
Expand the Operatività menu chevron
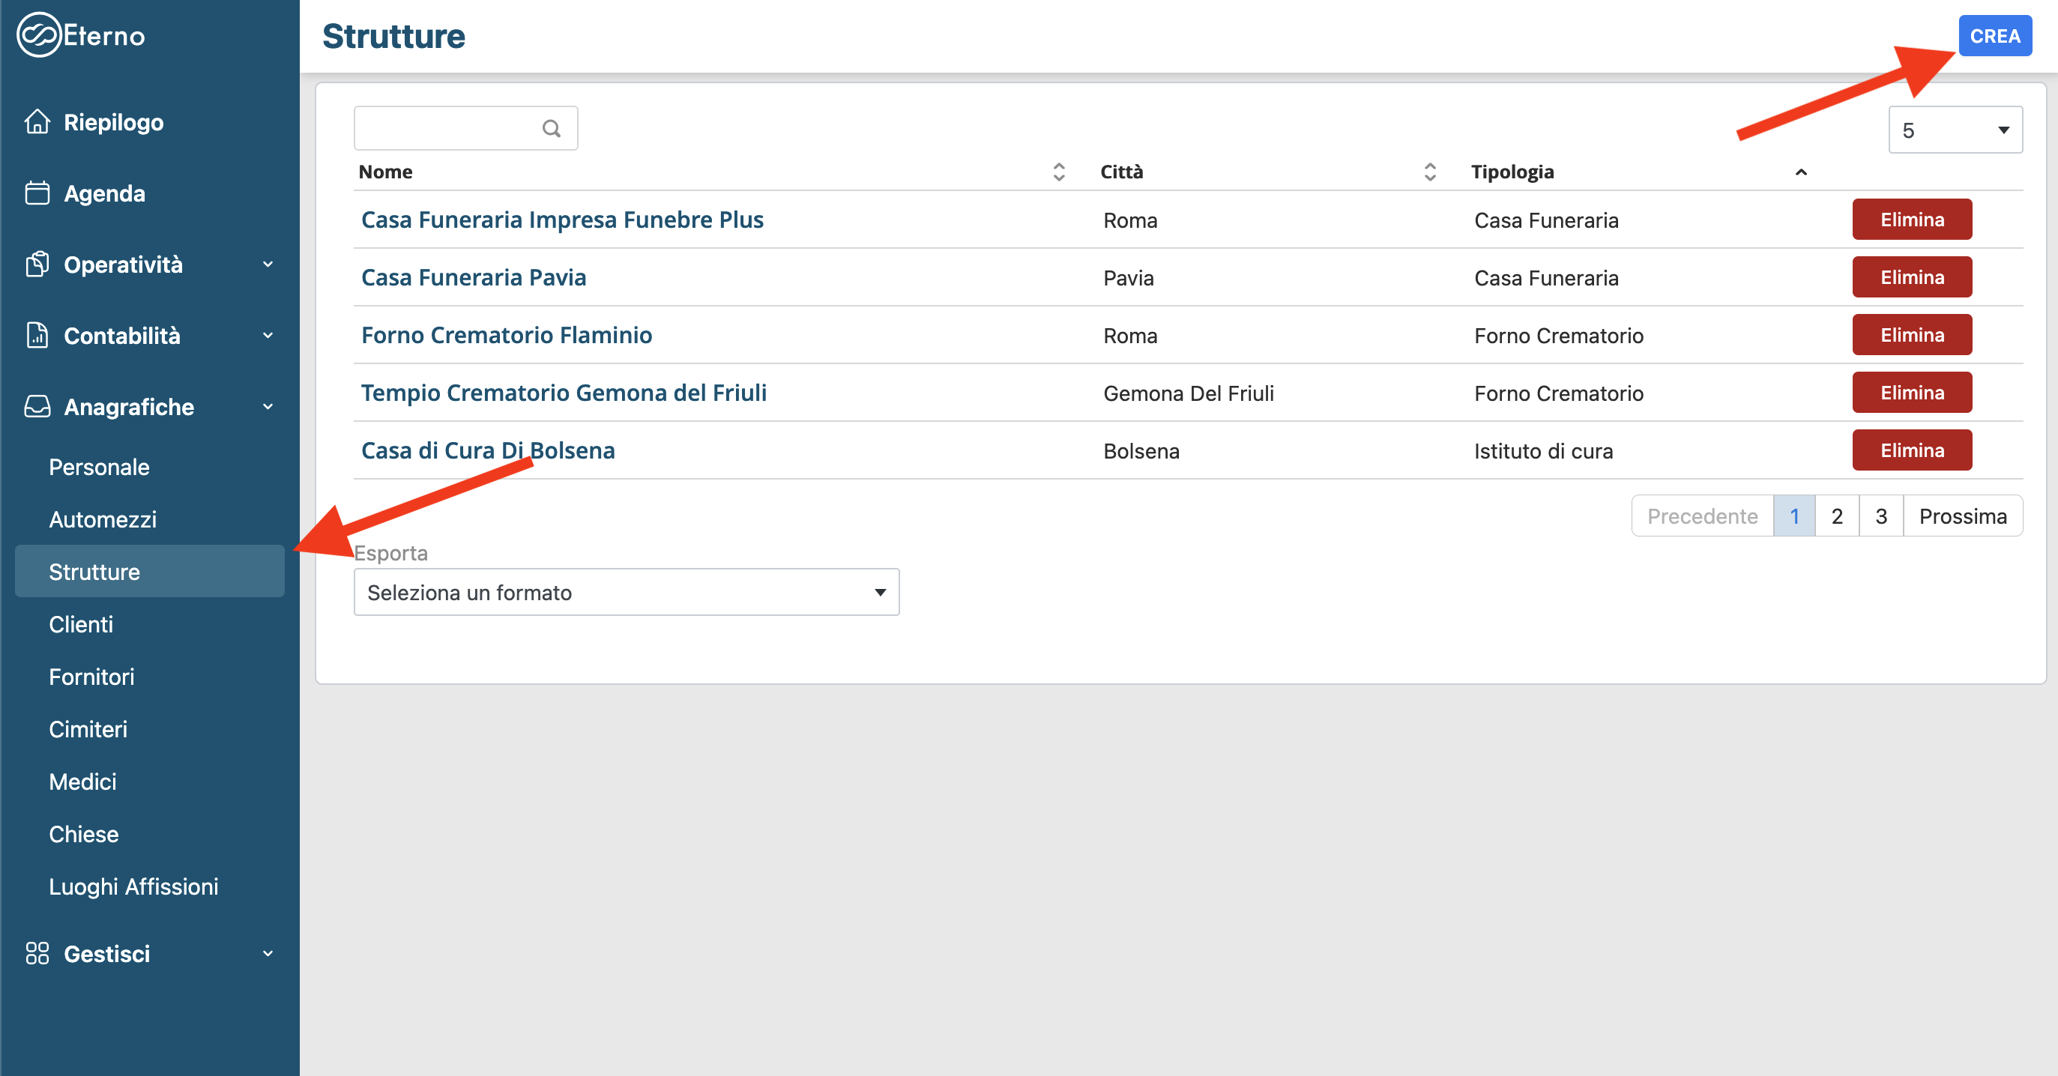[x=268, y=265]
